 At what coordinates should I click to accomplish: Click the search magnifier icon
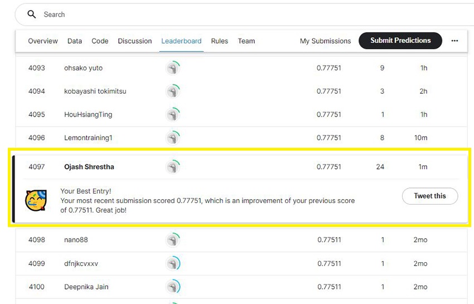(32, 15)
